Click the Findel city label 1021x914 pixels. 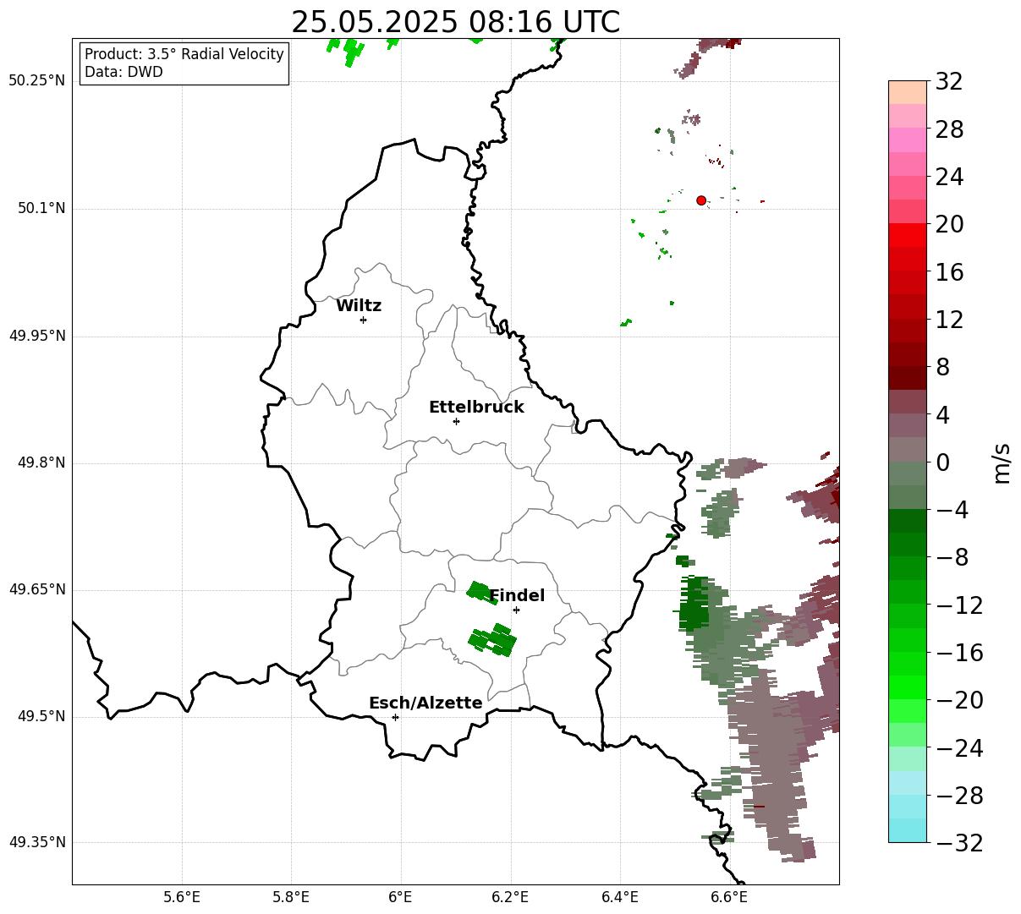point(517,596)
